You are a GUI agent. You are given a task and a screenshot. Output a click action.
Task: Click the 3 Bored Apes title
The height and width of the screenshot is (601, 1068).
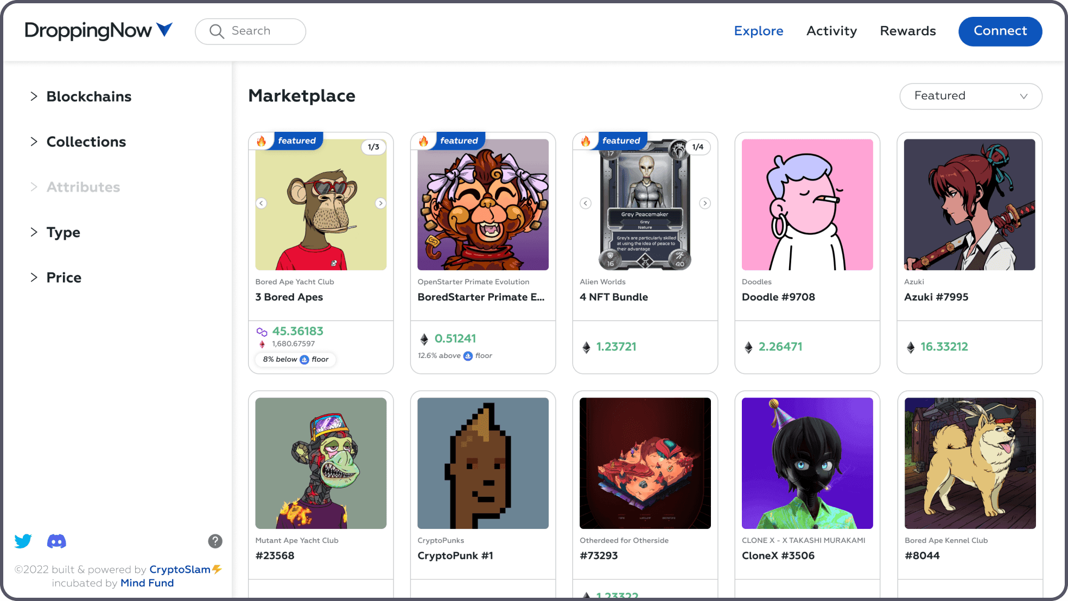[x=289, y=297]
